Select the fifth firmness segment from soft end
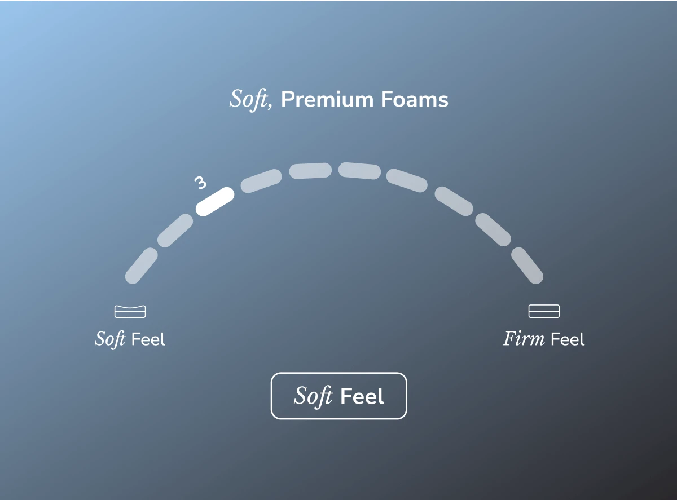Image resolution: width=677 pixels, height=500 pixels. coord(310,170)
